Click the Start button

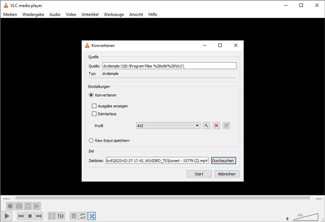point(199,174)
